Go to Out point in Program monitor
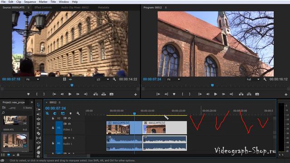The image size is (290, 163). (x=232, y=94)
